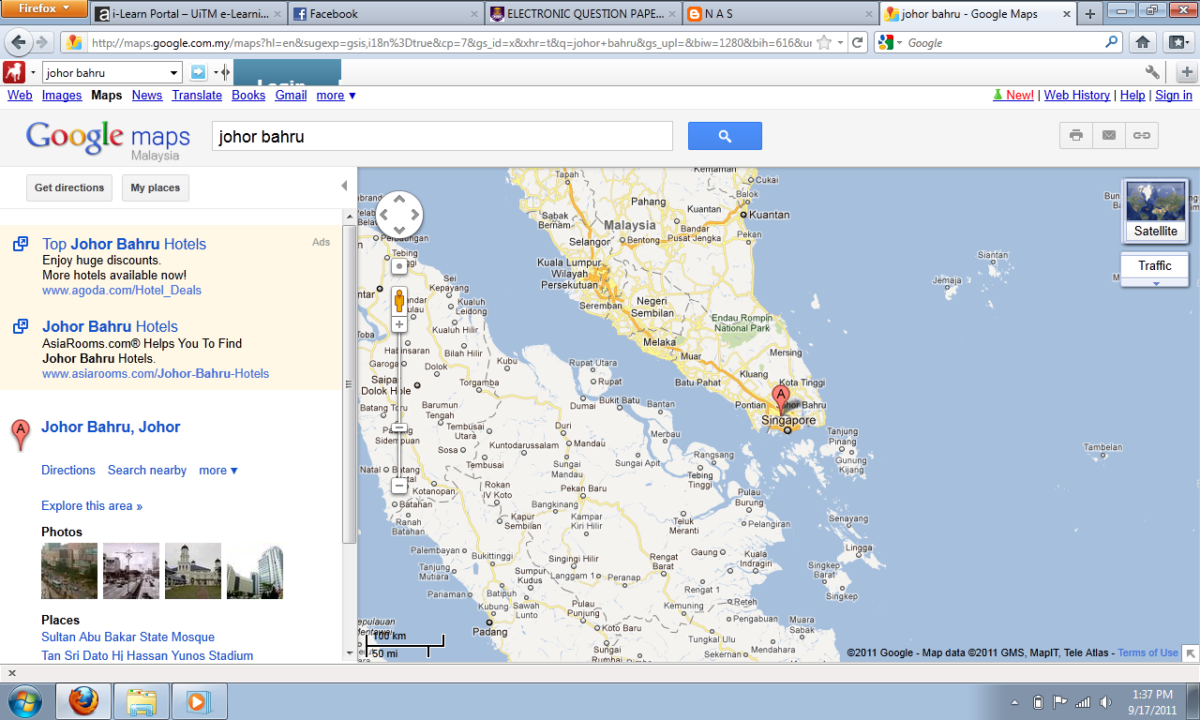Open the Bookmarks menu button
This screenshot has height=720, width=1200.
point(1177,42)
